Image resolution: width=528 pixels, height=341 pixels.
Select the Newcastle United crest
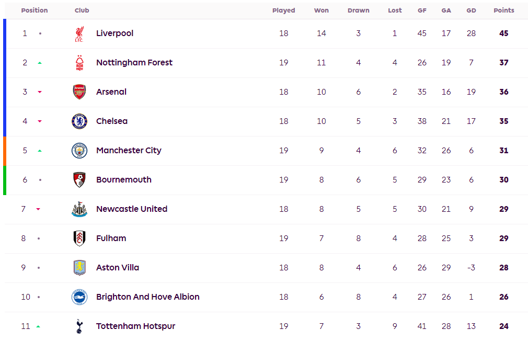click(x=79, y=209)
